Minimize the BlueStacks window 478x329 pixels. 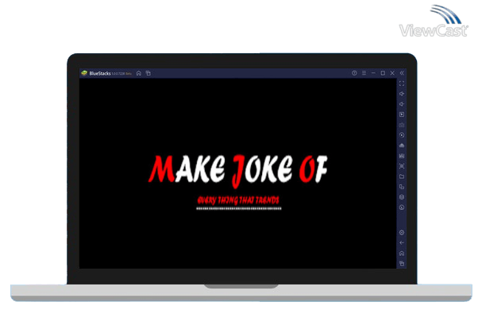coord(373,73)
